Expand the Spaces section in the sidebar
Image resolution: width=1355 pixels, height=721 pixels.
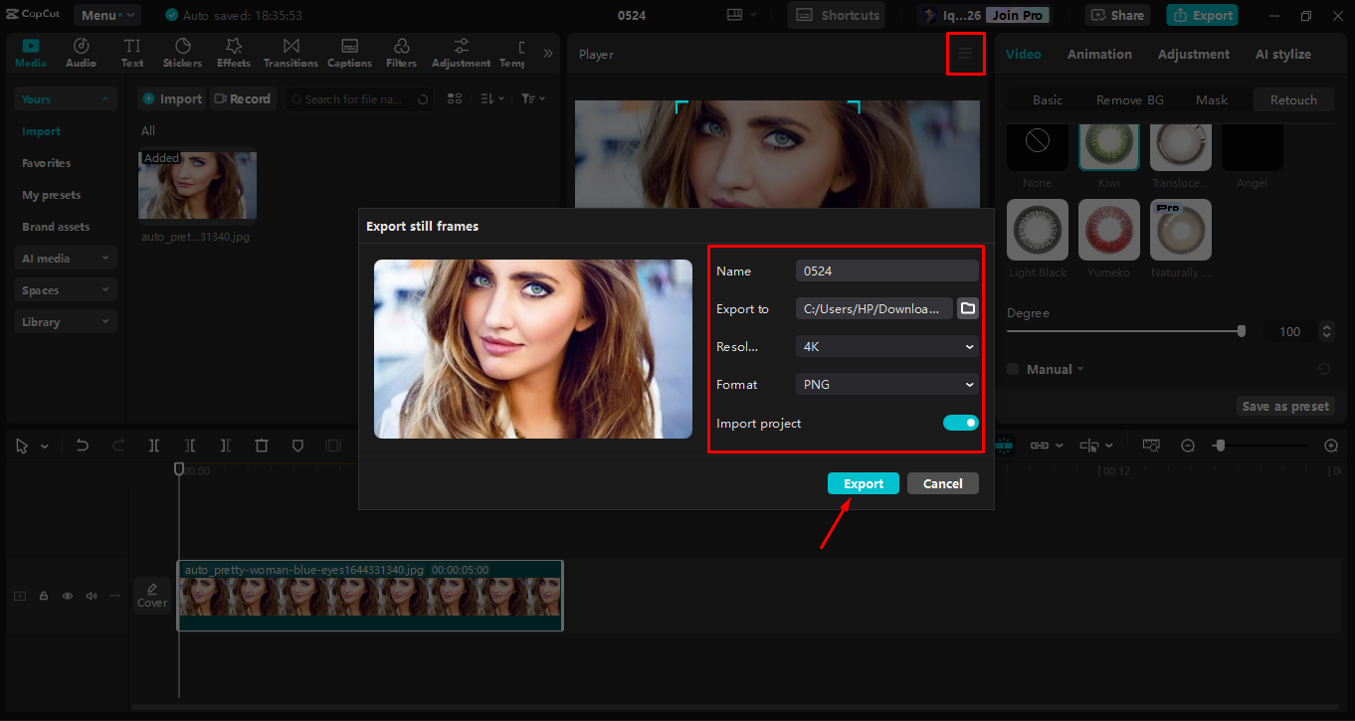tap(65, 289)
